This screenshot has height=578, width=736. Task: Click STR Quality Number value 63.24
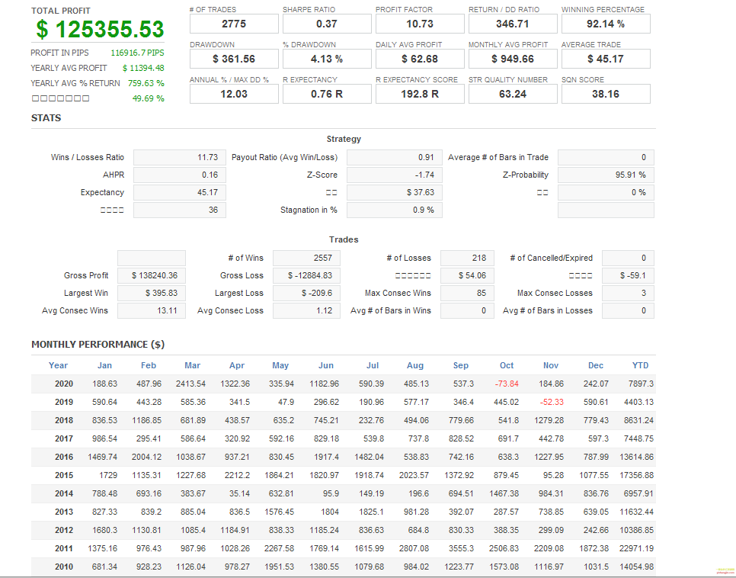point(513,94)
